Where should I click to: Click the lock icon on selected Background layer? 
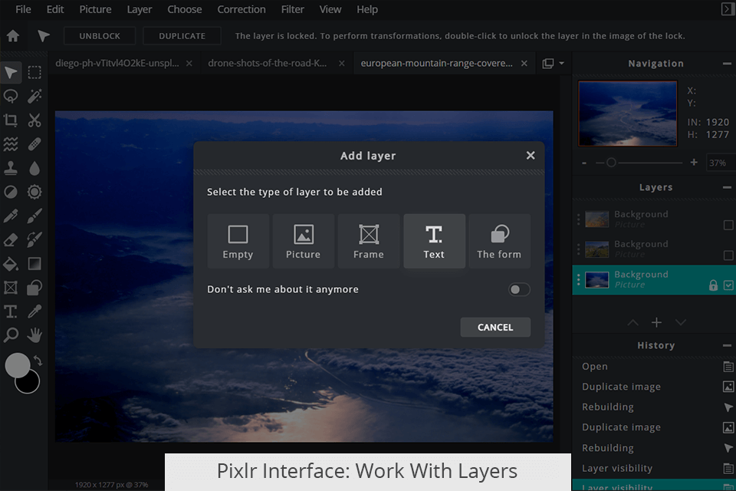(x=713, y=285)
